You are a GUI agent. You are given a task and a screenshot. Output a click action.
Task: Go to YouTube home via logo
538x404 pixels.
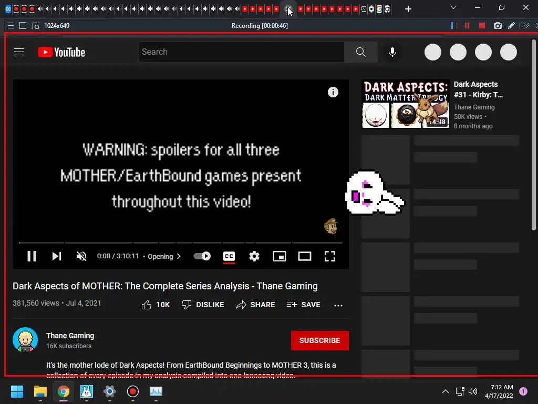coord(61,52)
